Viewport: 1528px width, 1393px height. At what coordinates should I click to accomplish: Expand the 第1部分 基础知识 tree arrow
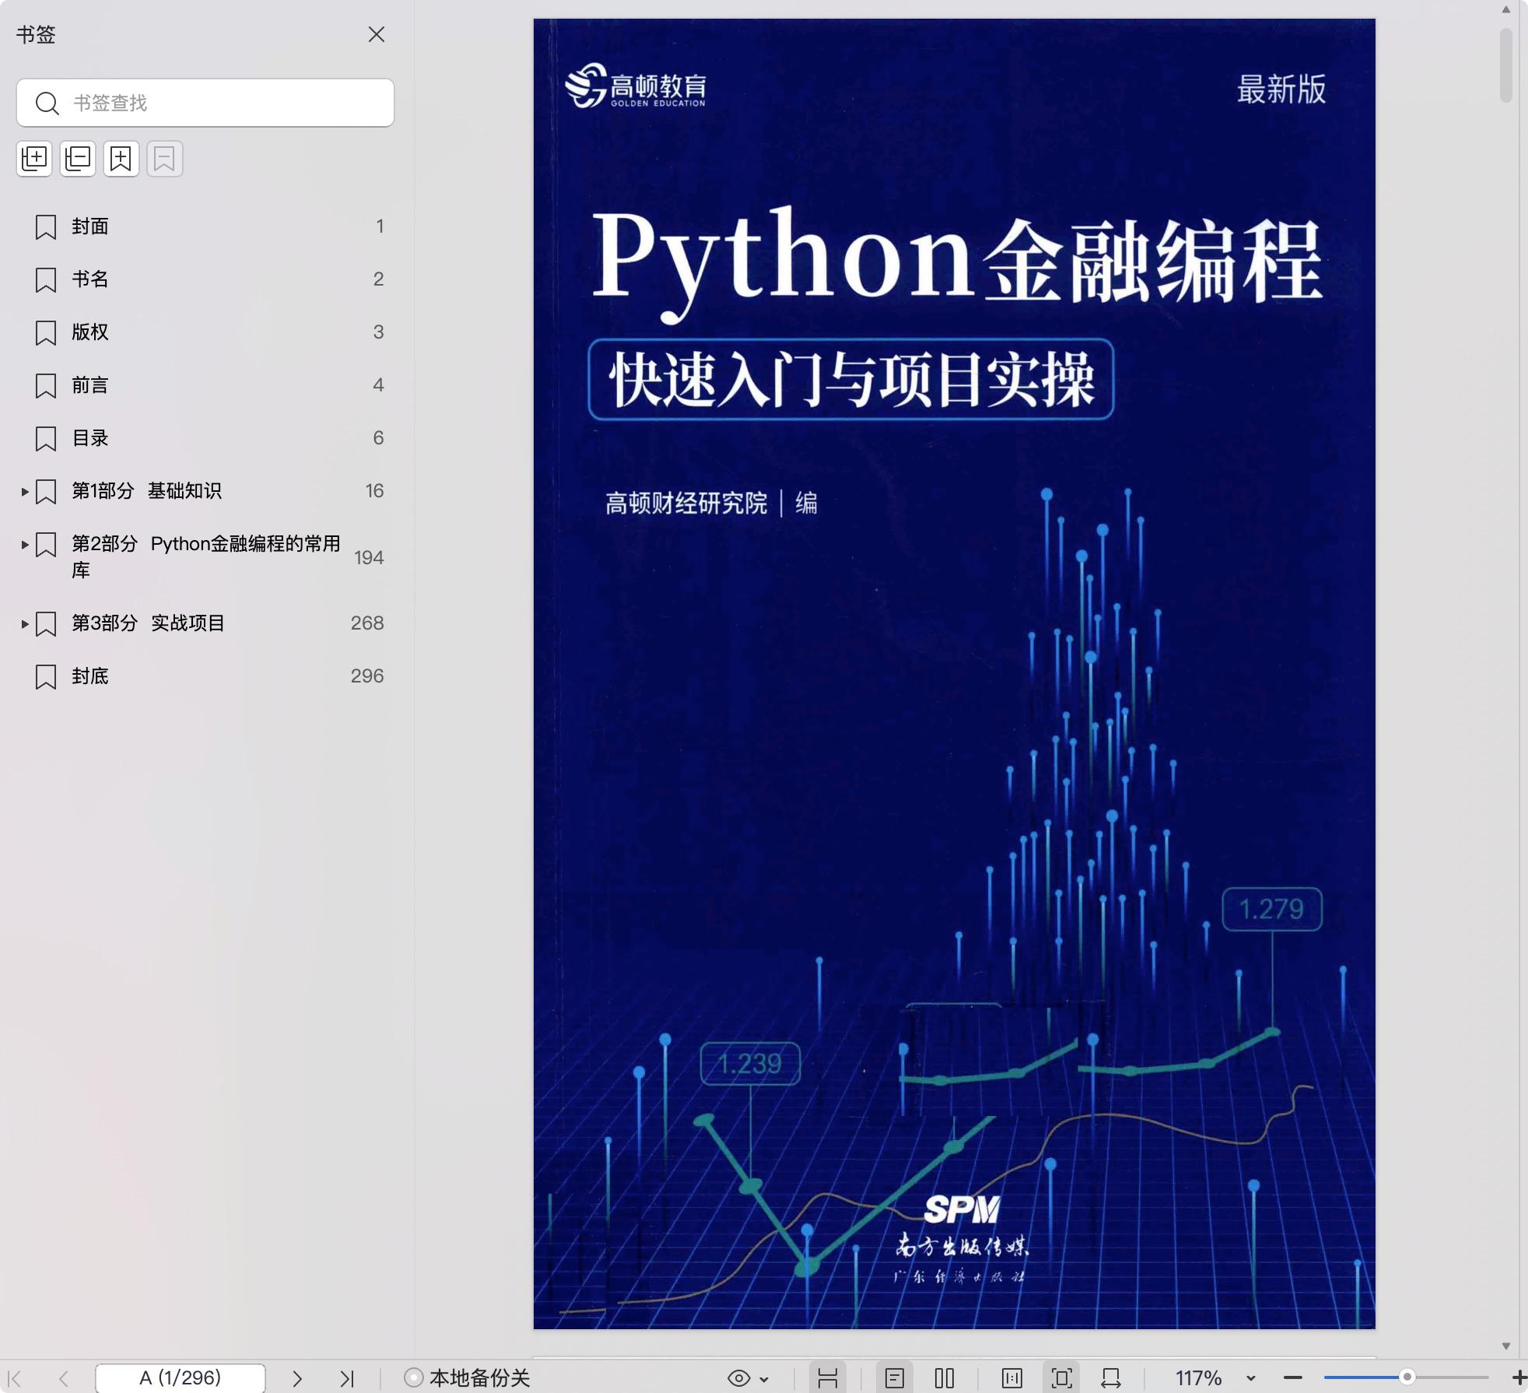click(x=25, y=492)
